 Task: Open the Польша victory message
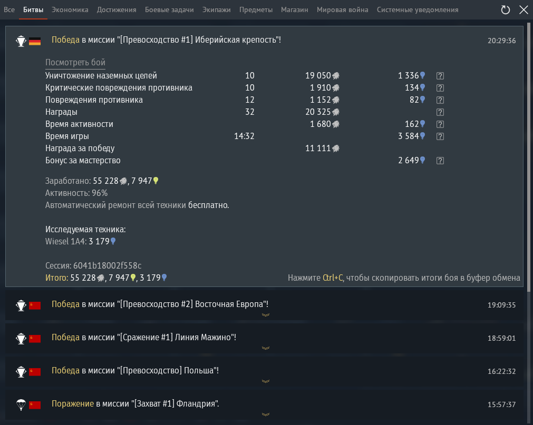tap(135, 370)
